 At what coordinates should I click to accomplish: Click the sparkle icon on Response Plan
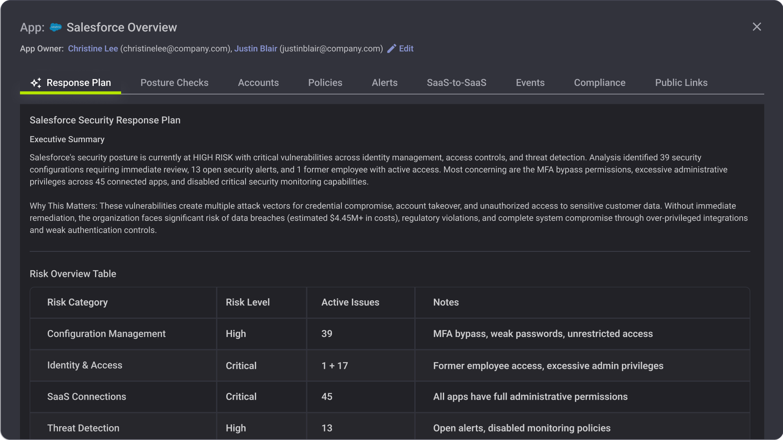tap(36, 83)
